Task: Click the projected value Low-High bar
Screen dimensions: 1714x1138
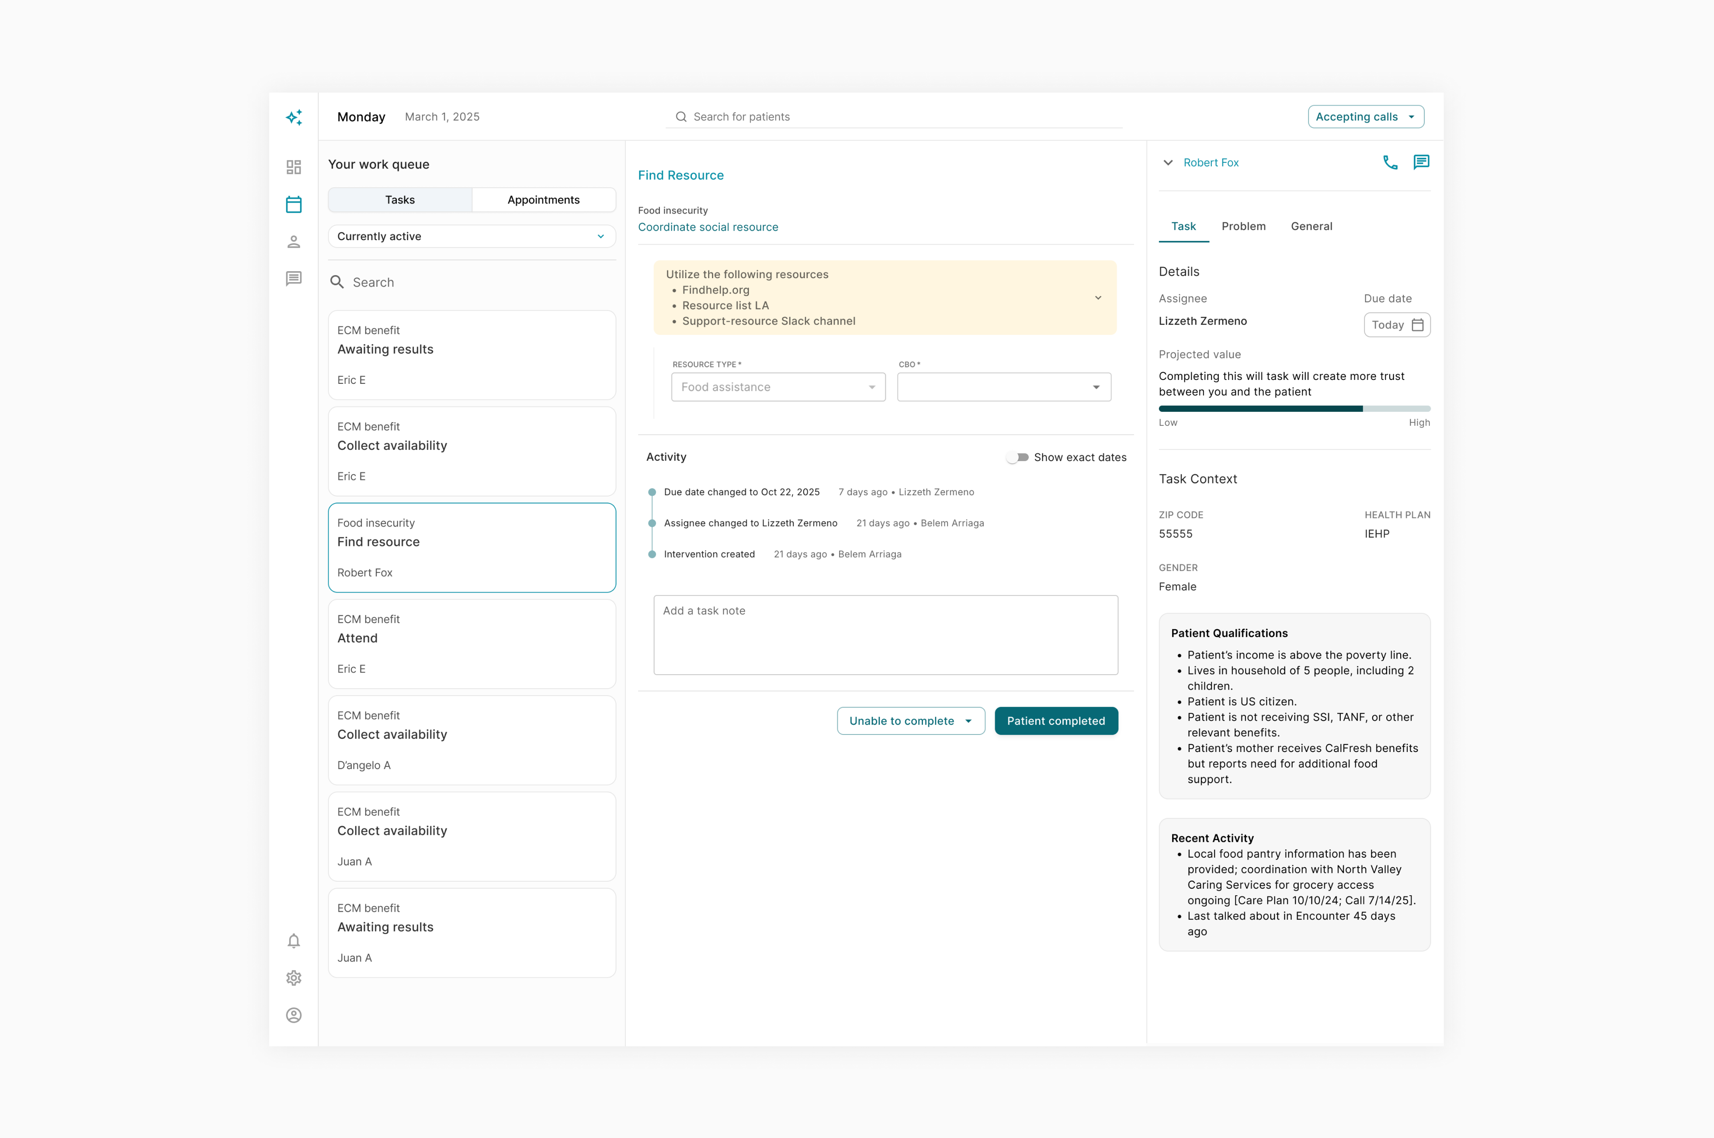Action: [1294, 409]
